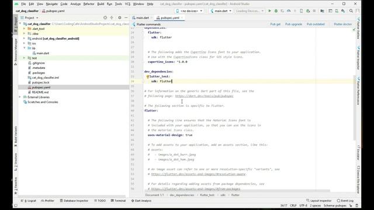Open the Resource Manager side tab
The width and height of the screenshot is (374, 210).
tap(16, 51)
